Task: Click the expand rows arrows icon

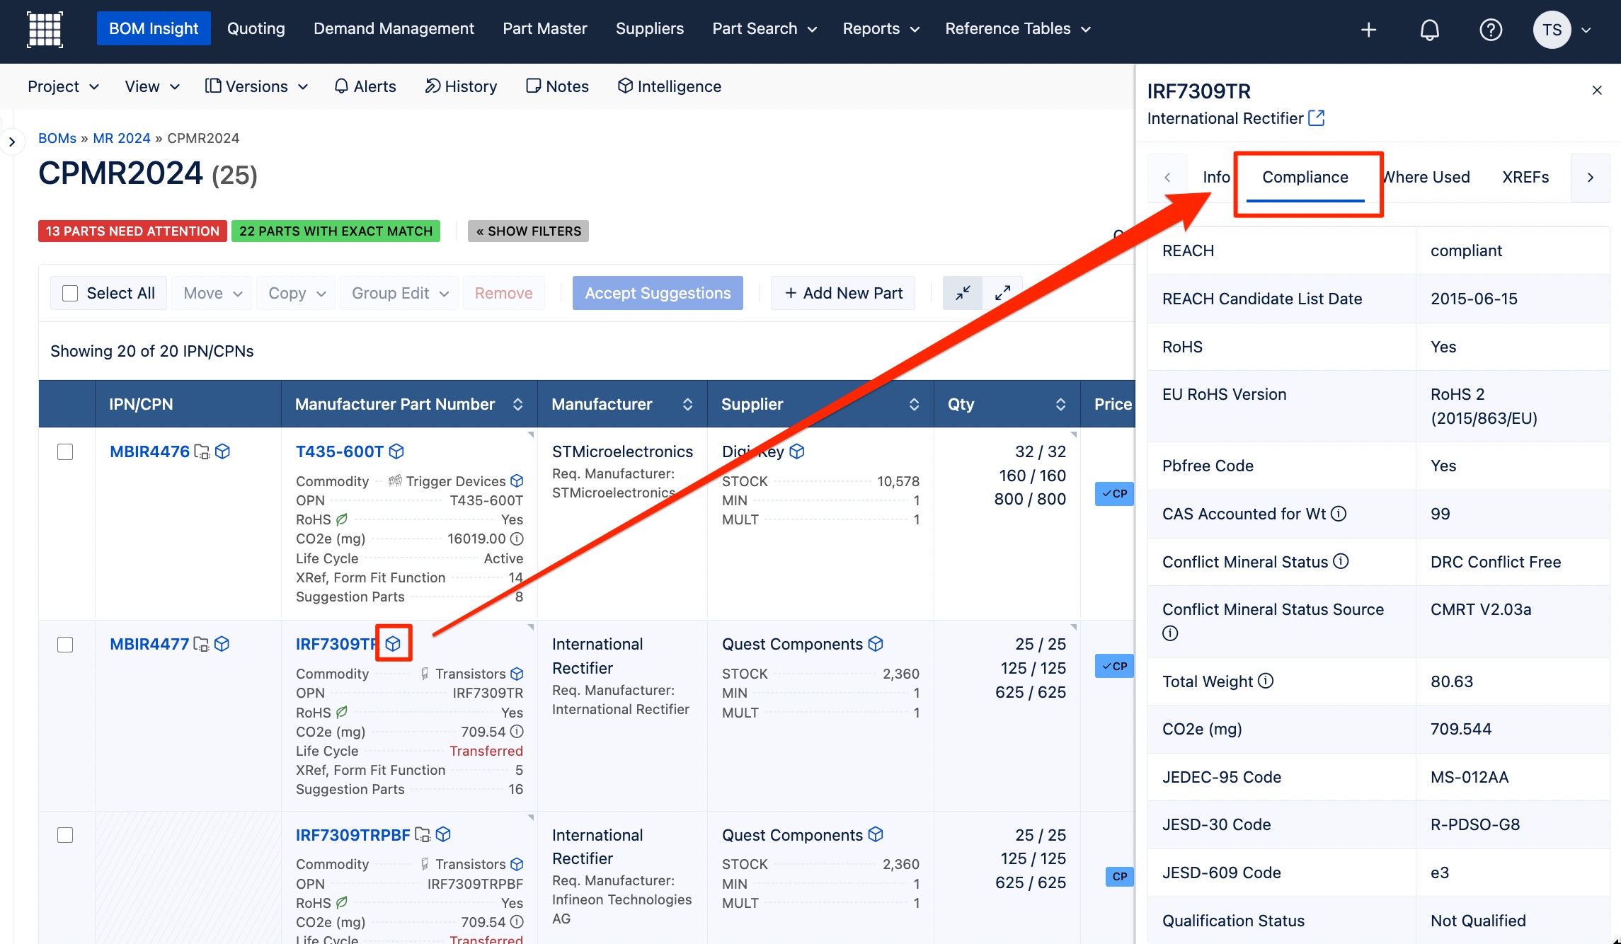Action: tap(1002, 293)
